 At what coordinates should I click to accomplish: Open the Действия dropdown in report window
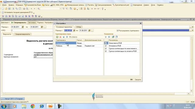(x=5, y=23)
